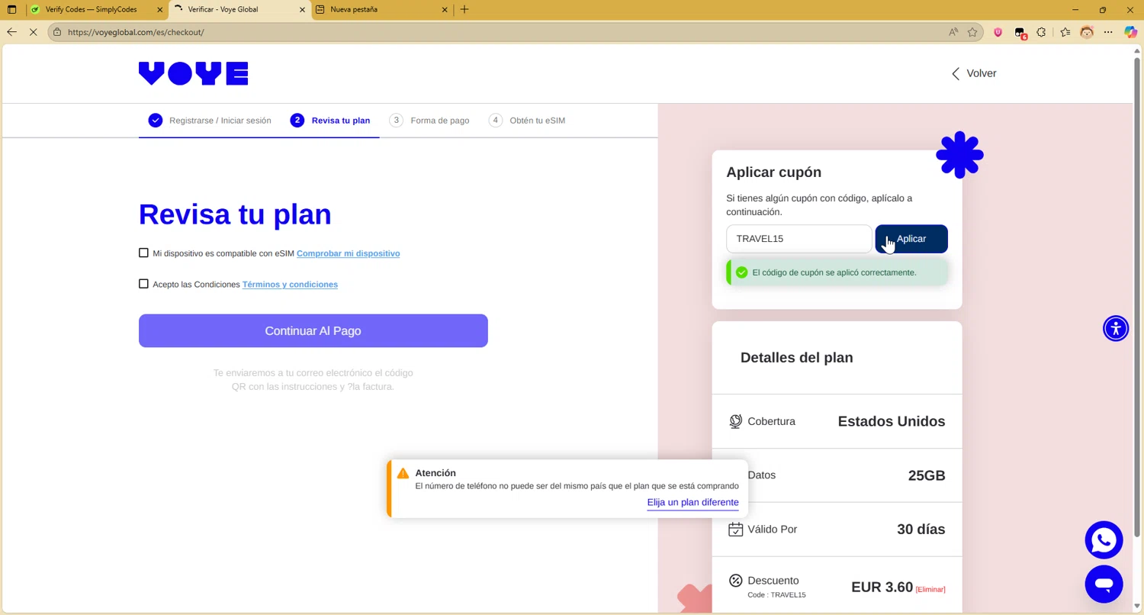Select the Revisa tu plan step
1144x615 pixels.
click(330, 121)
